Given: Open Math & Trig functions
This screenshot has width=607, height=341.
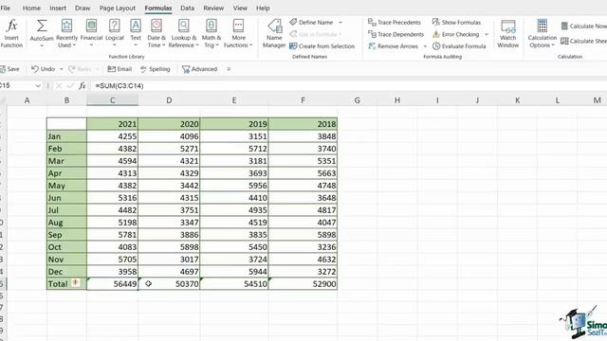Looking at the screenshot, I should (212, 34).
